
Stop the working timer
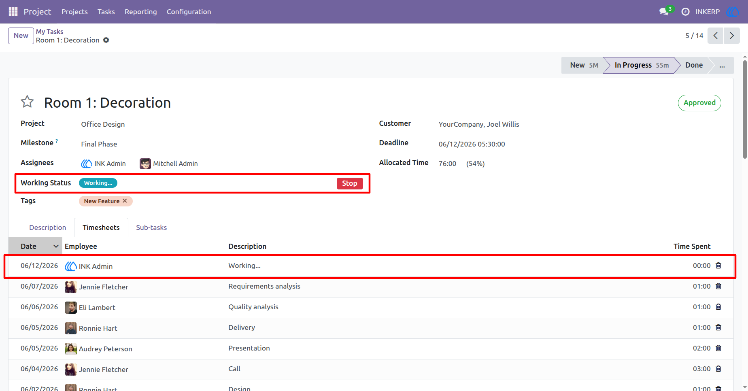tap(350, 183)
